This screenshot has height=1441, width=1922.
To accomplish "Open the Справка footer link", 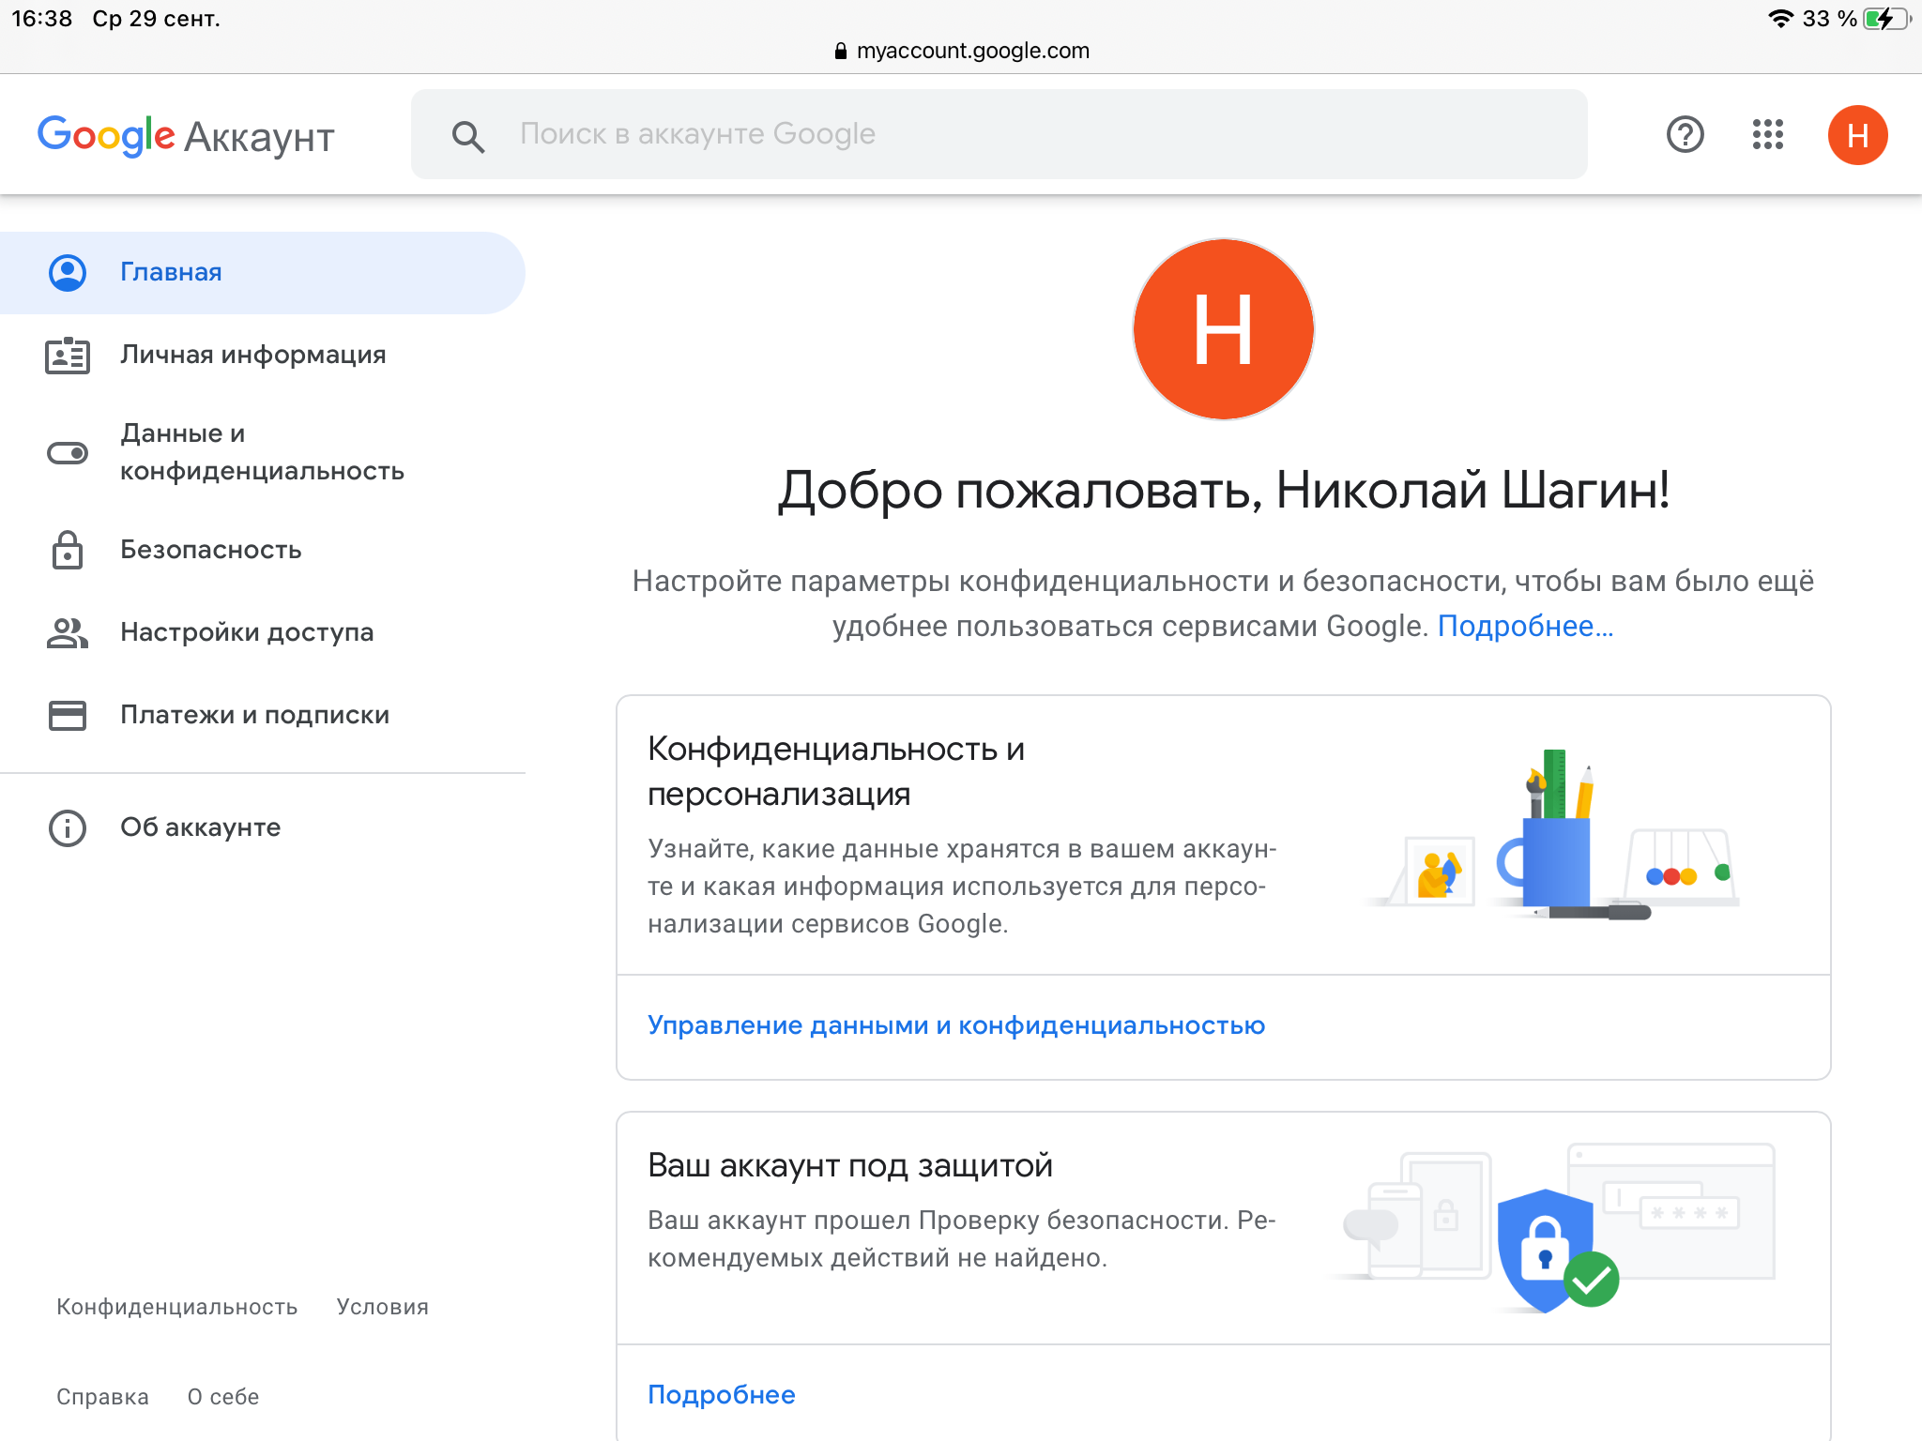I will [102, 1397].
